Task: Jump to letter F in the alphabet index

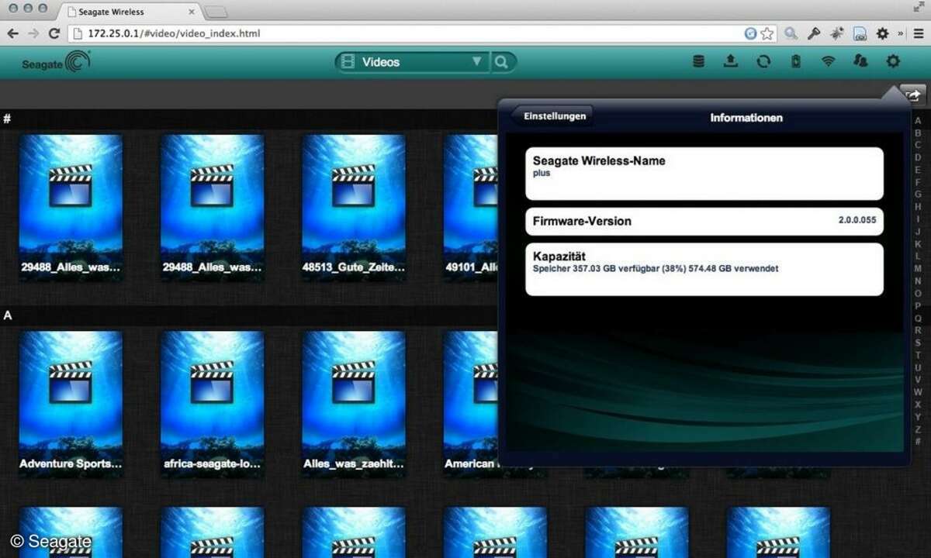Action: 918,182
